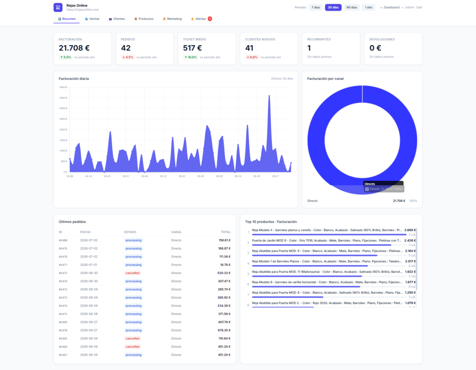Viewport: 476px width, 370px height.
Task: Open the rejasonline.com URL link
Action: click(83, 10)
